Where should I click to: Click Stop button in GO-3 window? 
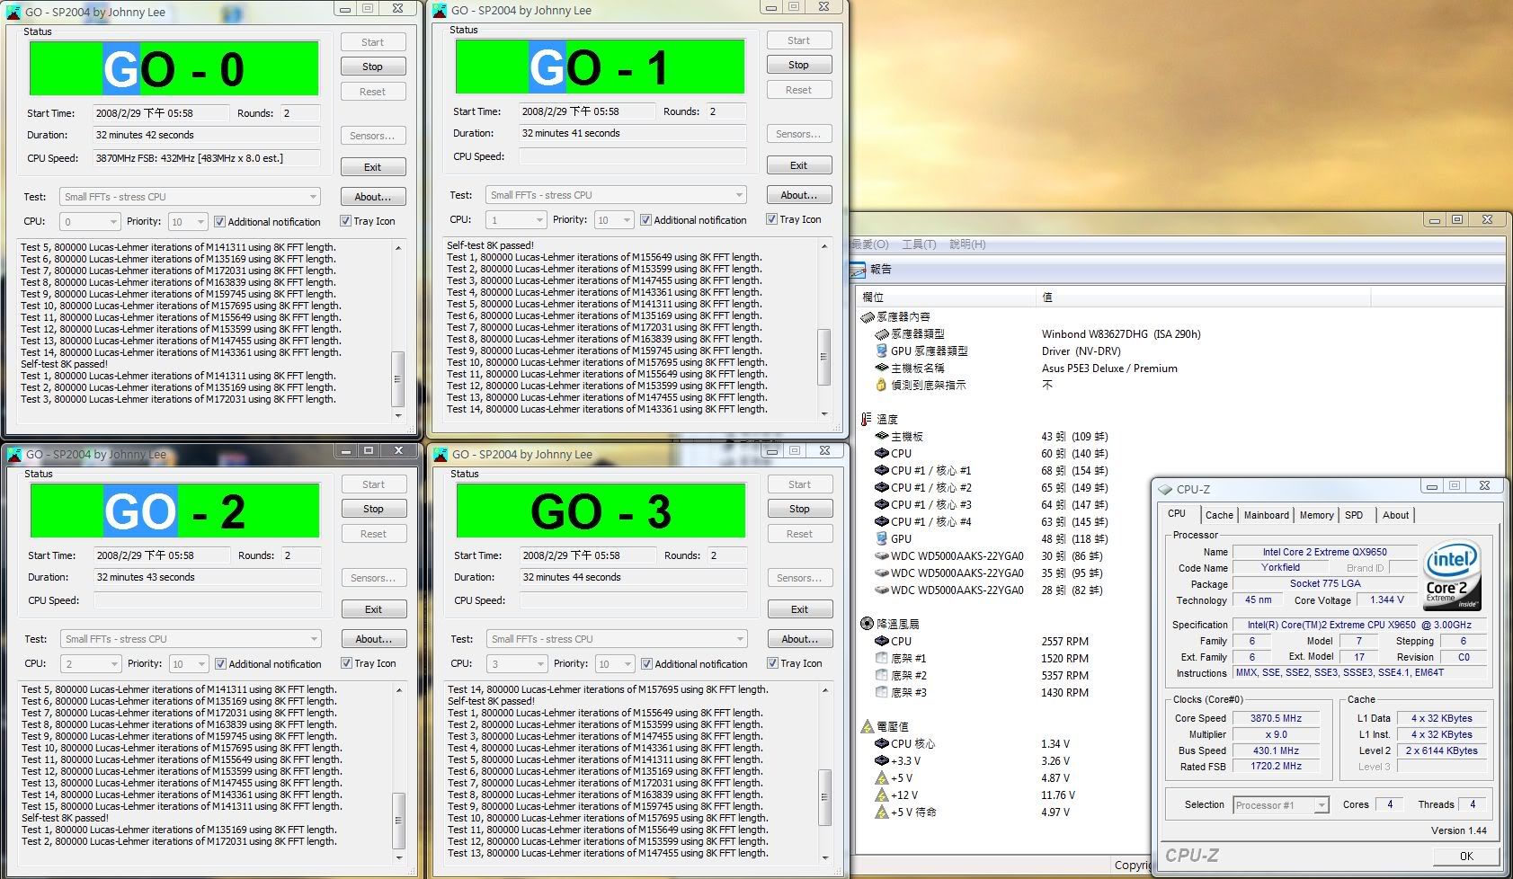coord(799,509)
